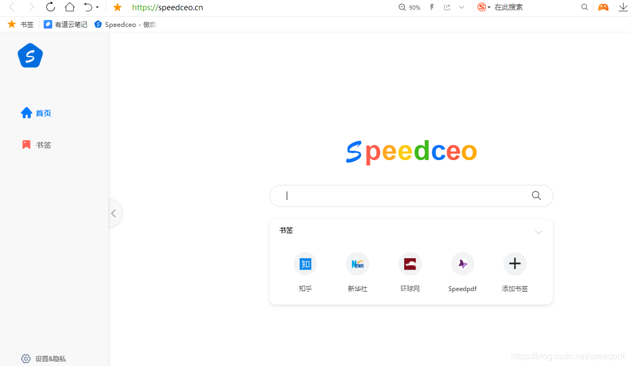Reload the page with refresh icon
The height and width of the screenshot is (366, 630).
click(x=50, y=7)
